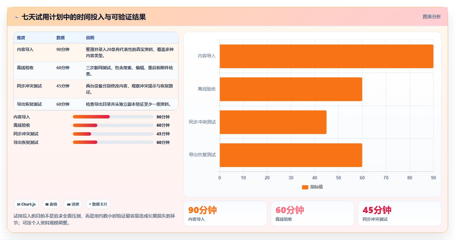Click the 导出恢复测试 bar in the chart

click(x=291, y=155)
